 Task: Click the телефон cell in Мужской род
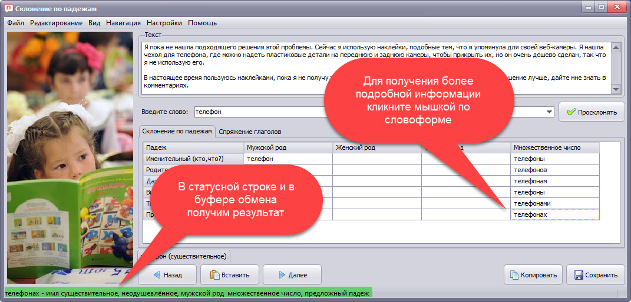pyautogui.click(x=288, y=159)
